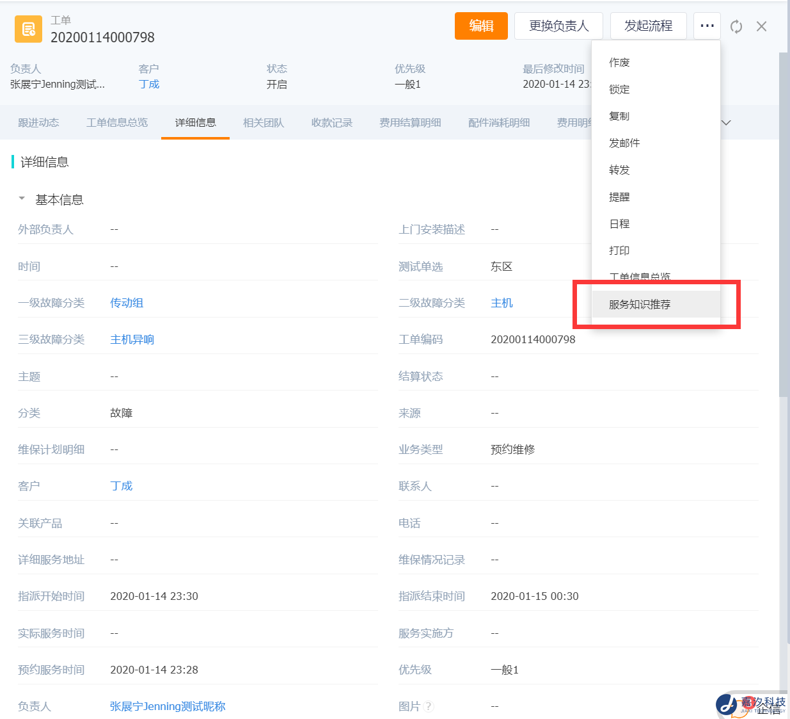Open 丁成 link in 客户 row
Viewport: 790px width, 719px height.
121,486
